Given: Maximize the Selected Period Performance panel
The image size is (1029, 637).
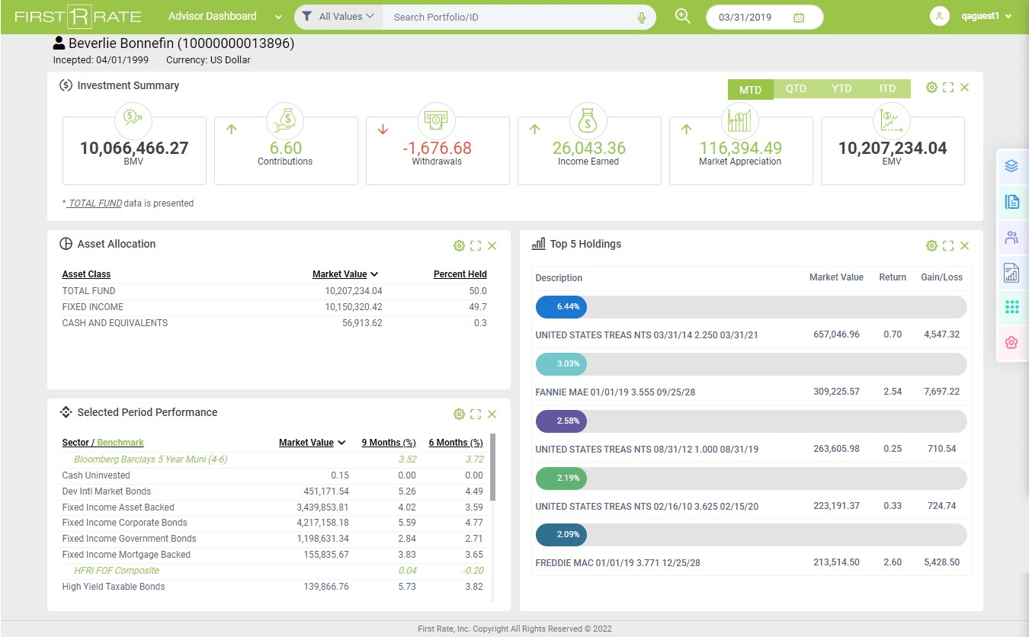Looking at the screenshot, I should (476, 414).
